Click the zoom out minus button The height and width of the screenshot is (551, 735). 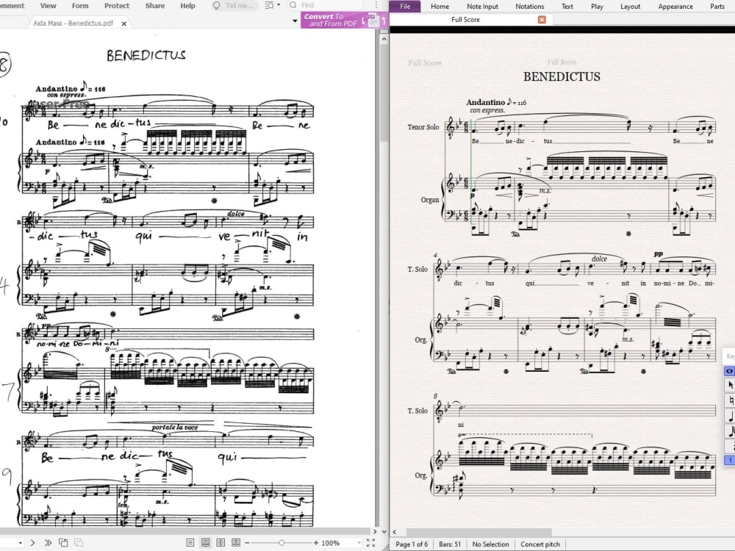247,543
